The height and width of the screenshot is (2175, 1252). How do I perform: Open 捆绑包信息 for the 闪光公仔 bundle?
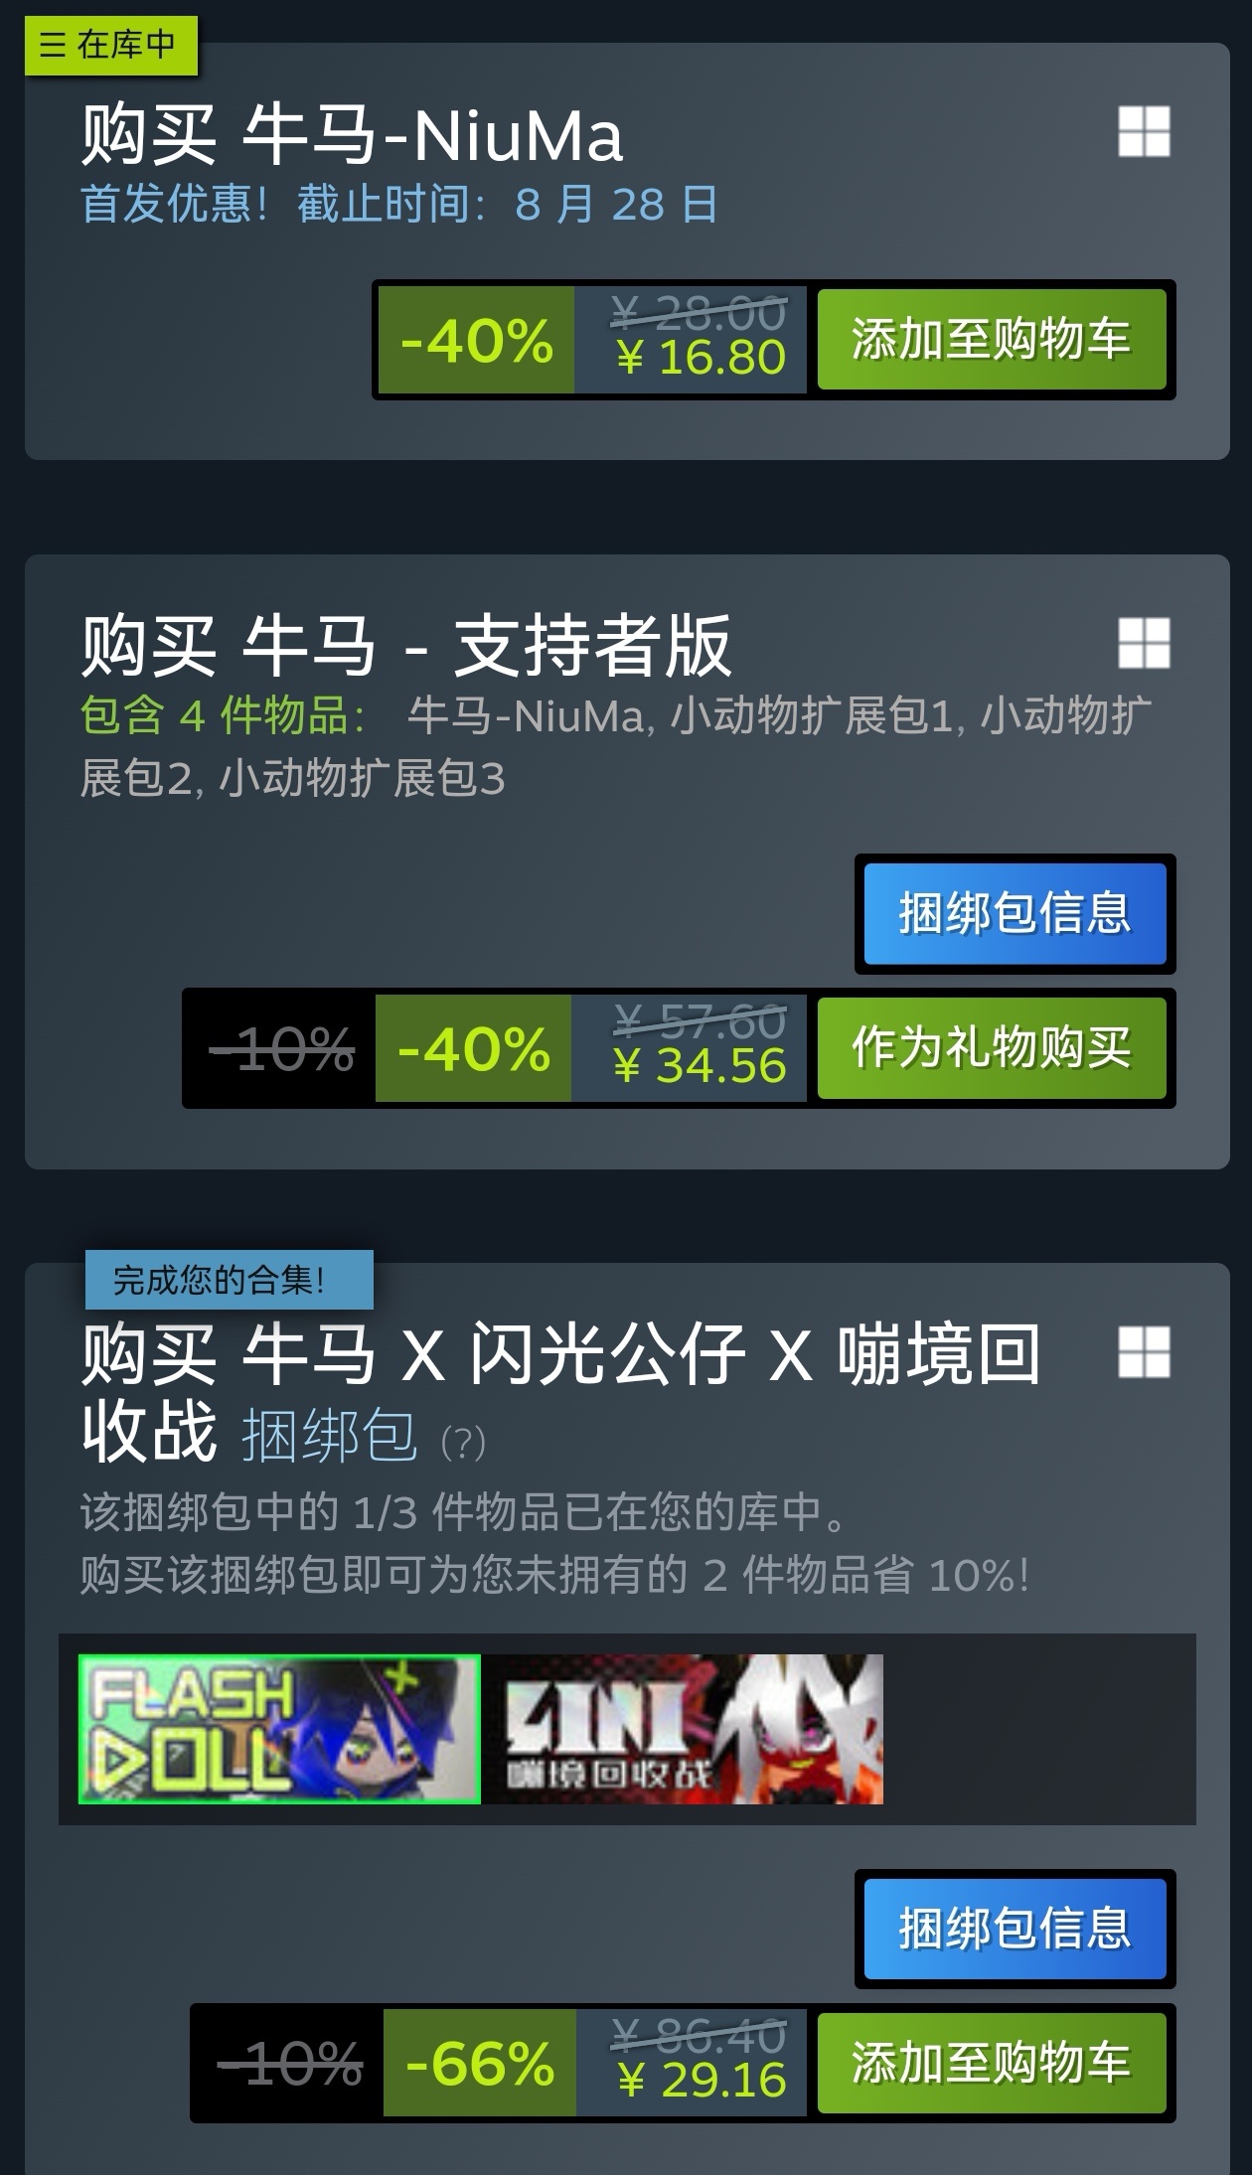click(1015, 1929)
